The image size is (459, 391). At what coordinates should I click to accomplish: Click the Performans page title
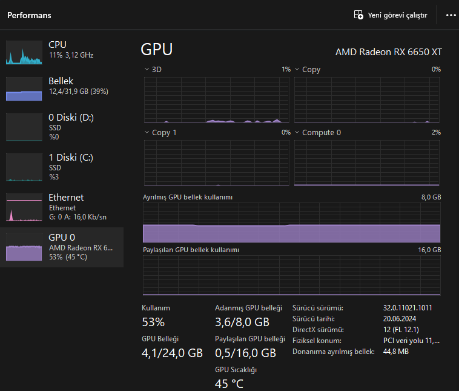pyautogui.click(x=29, y=15)
